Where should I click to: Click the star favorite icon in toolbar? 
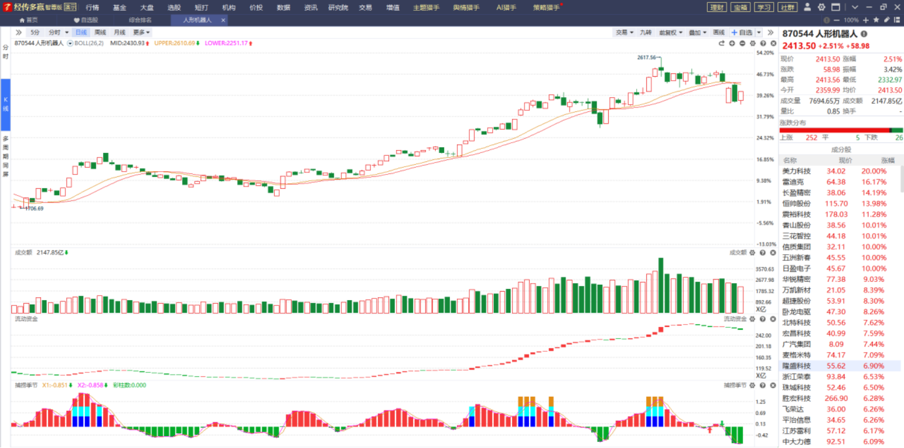(x=876, y=20)
